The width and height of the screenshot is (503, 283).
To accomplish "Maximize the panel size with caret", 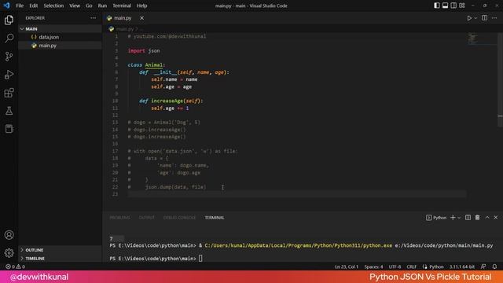I will [487, 218].
